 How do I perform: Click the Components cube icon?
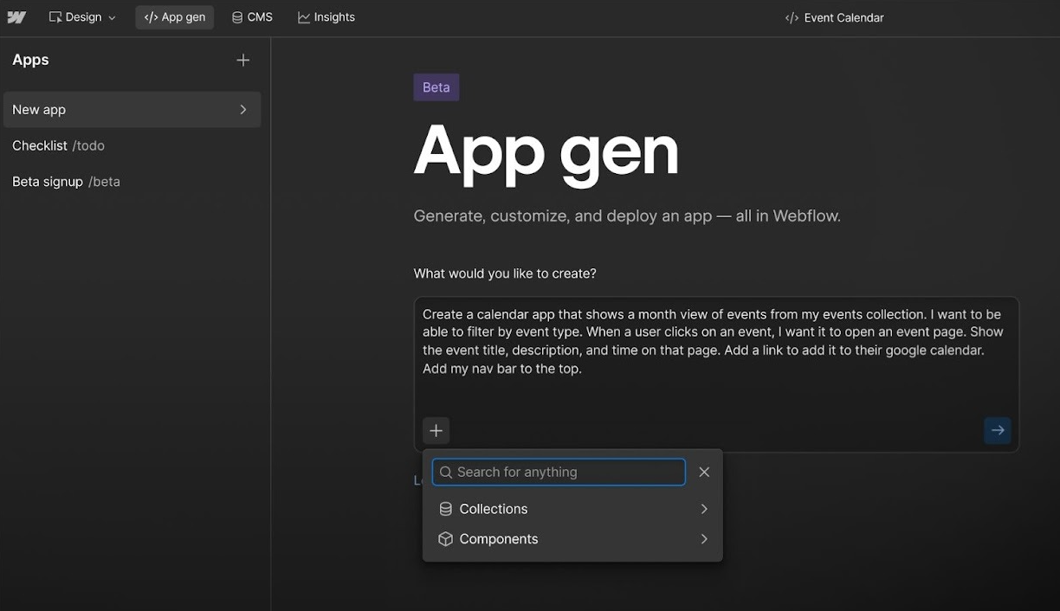tap(445, 538)
